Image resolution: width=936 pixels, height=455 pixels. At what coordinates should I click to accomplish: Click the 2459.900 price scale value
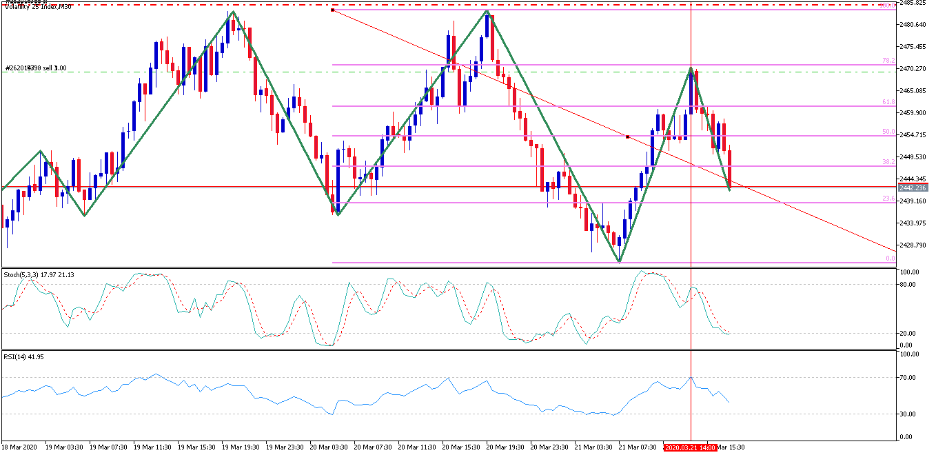(x=914, y=113)
